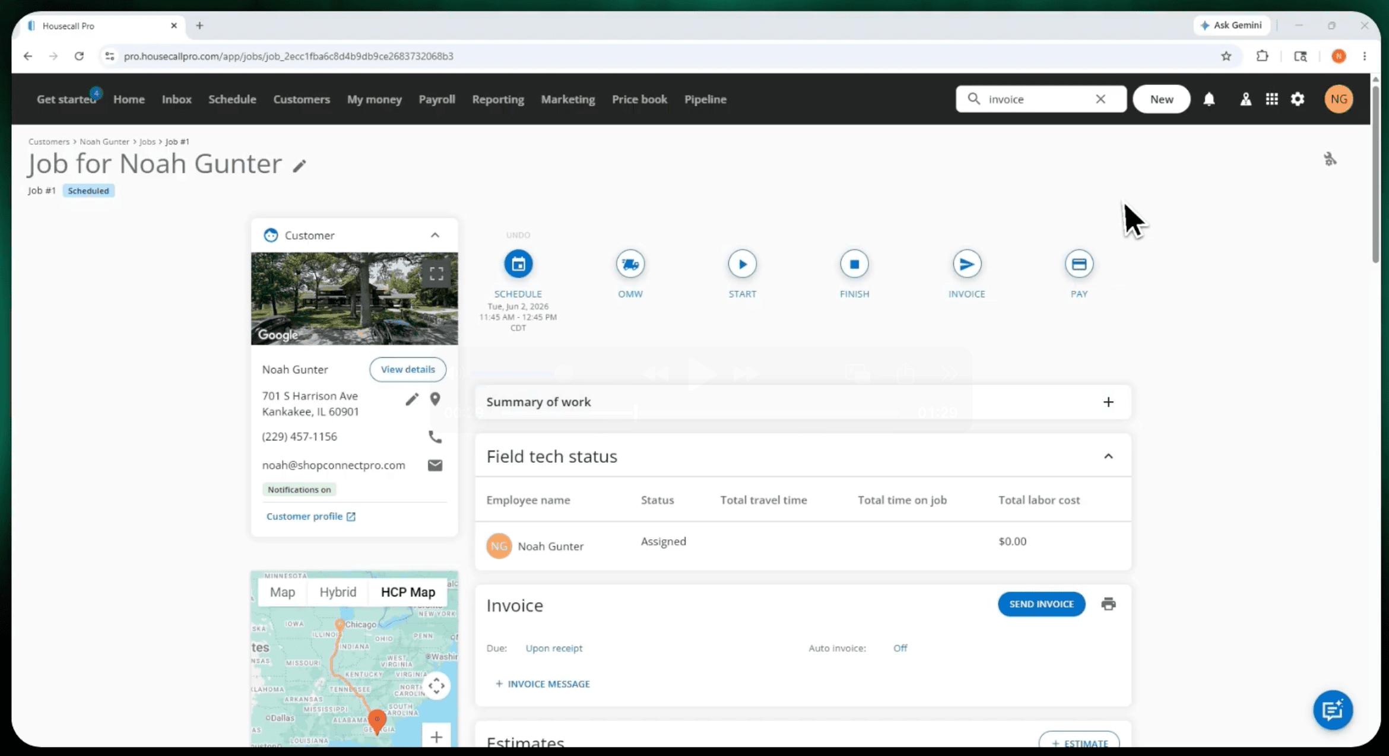
Task: Click the Noah Gunter breadcrumb link
Action: (104, 141)
